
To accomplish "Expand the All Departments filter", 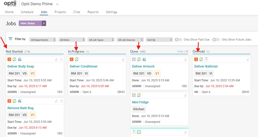I will (x=43, y=40).
